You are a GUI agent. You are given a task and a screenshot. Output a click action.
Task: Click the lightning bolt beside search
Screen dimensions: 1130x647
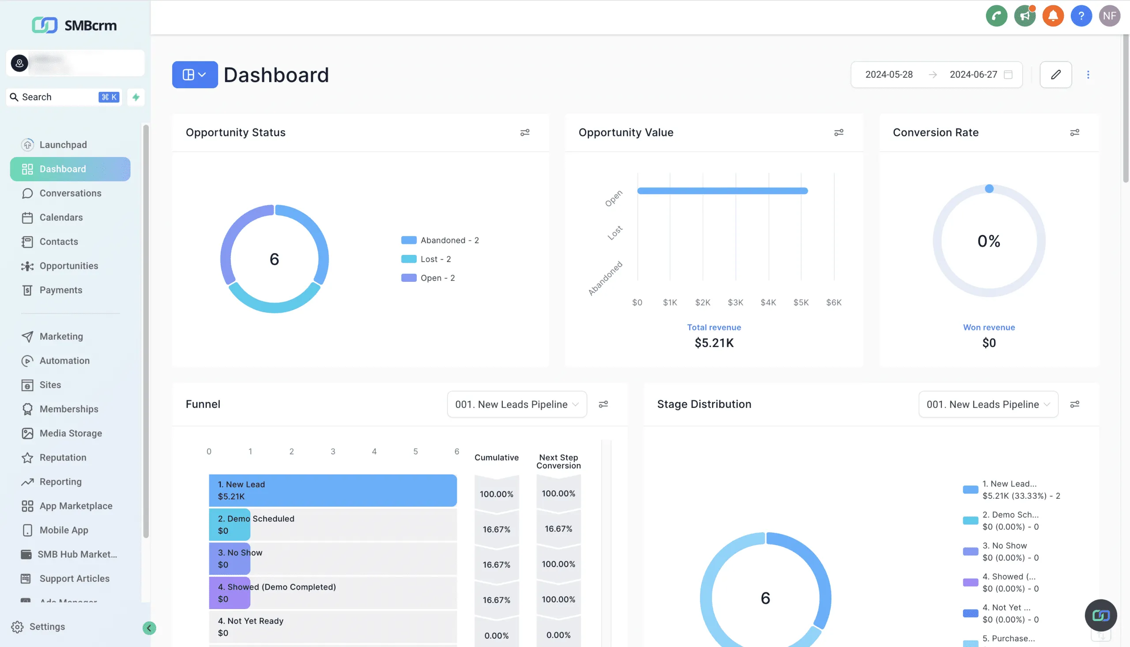click(x=135, y=97)
